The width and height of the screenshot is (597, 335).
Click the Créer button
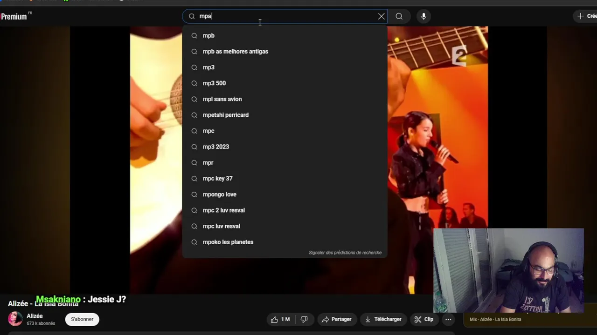point(586,16)
